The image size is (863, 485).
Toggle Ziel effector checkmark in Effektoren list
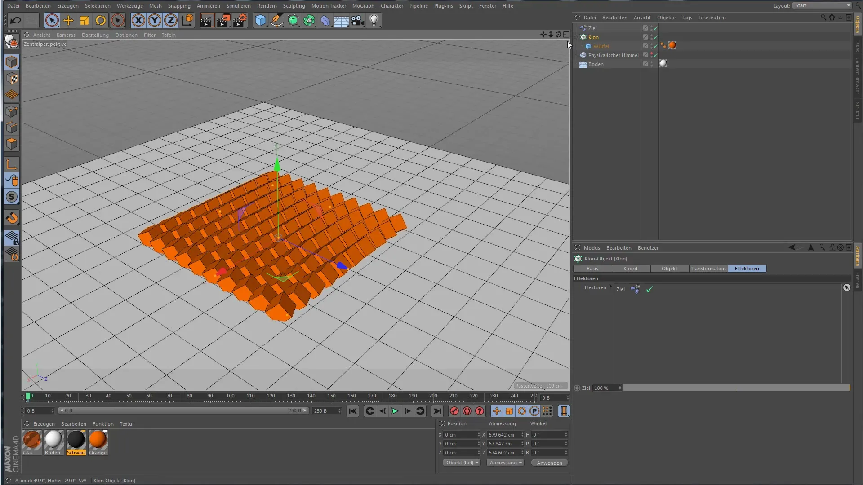[649, 290]
